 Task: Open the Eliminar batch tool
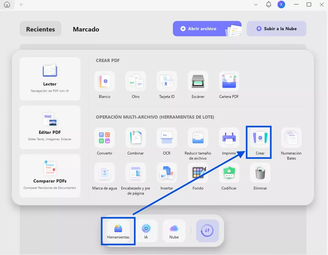pos(260,173)
